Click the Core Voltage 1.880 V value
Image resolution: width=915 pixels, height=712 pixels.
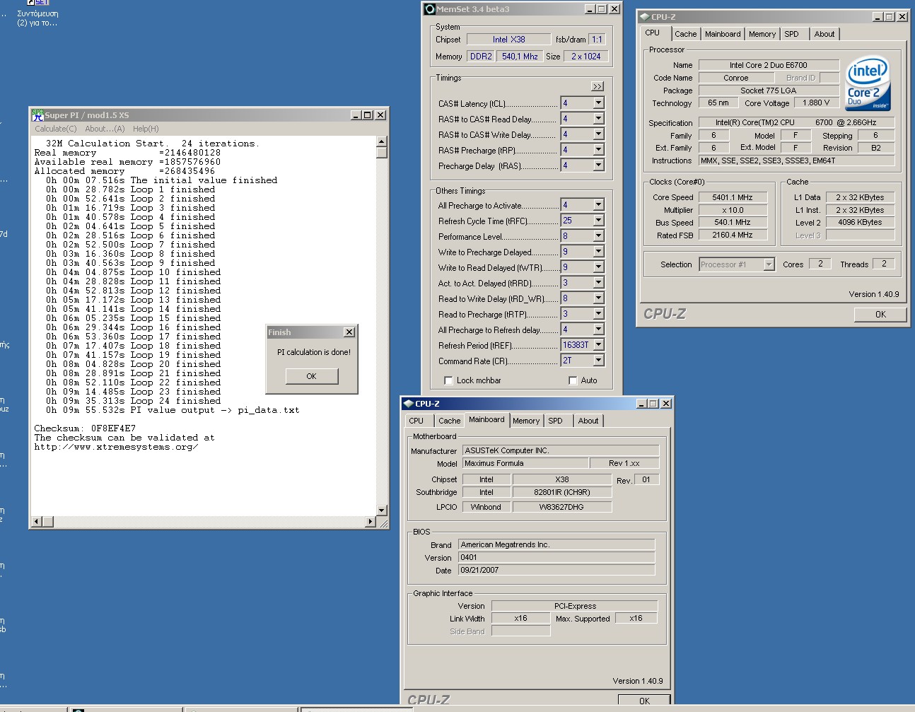pos(816,103)
